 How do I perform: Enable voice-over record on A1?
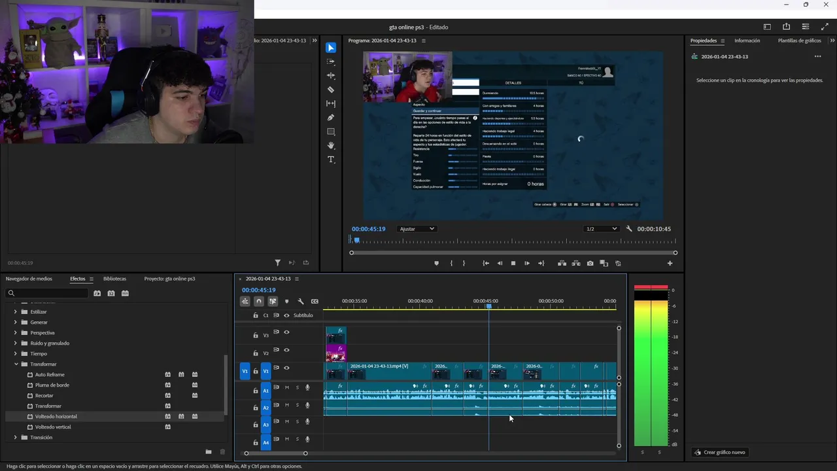307,388
